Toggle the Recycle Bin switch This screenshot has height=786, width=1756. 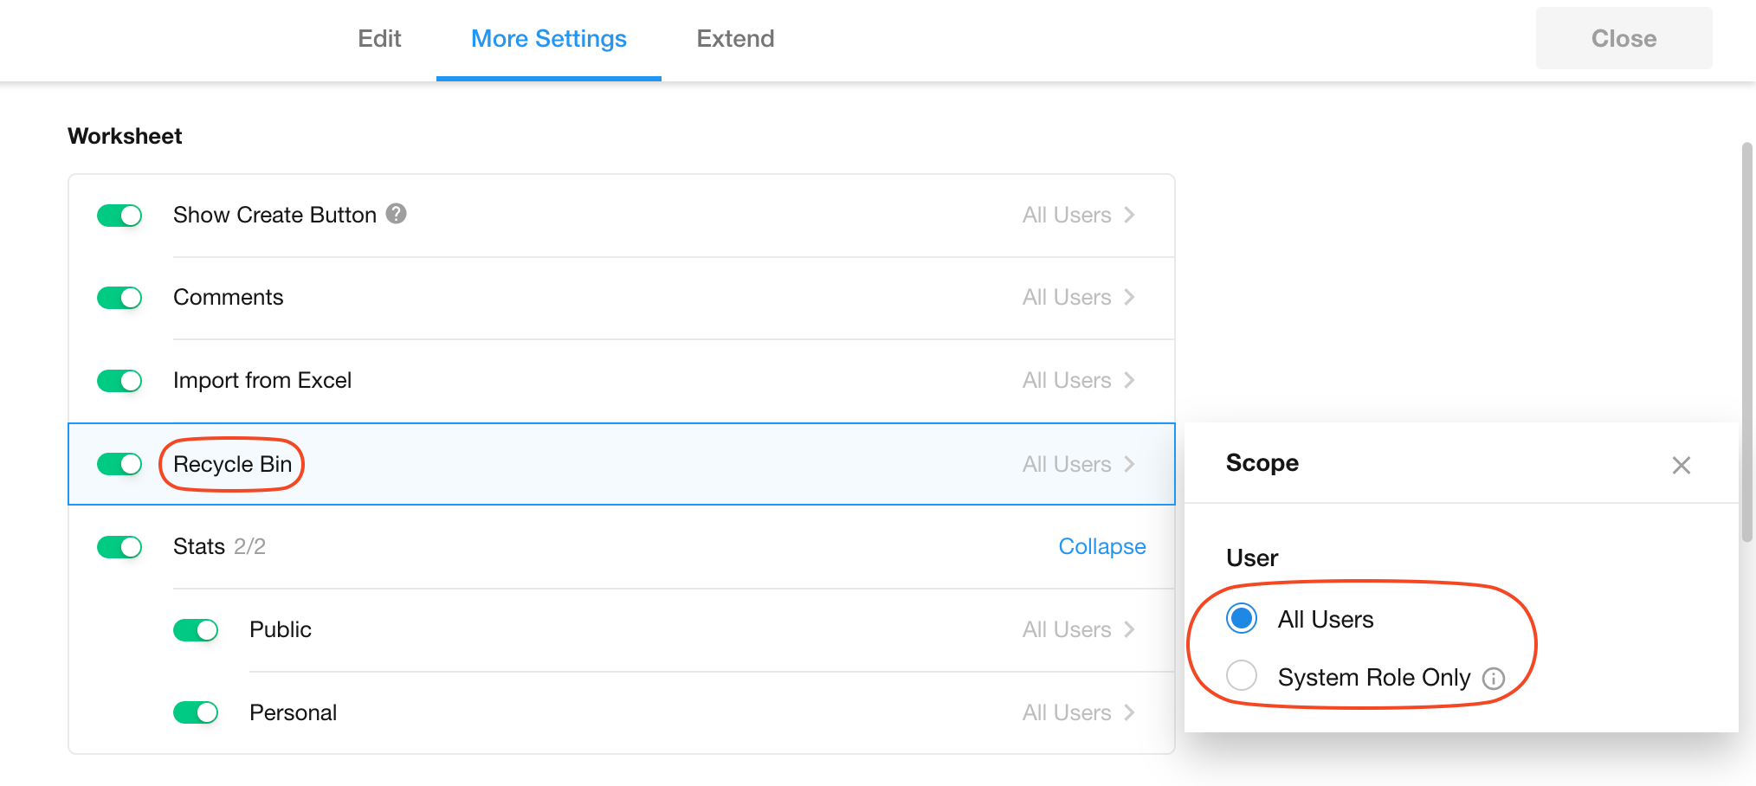click(x=119, y=464)
